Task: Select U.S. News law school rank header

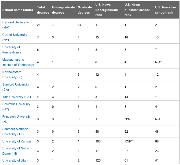Action: [x=166, y=10]
